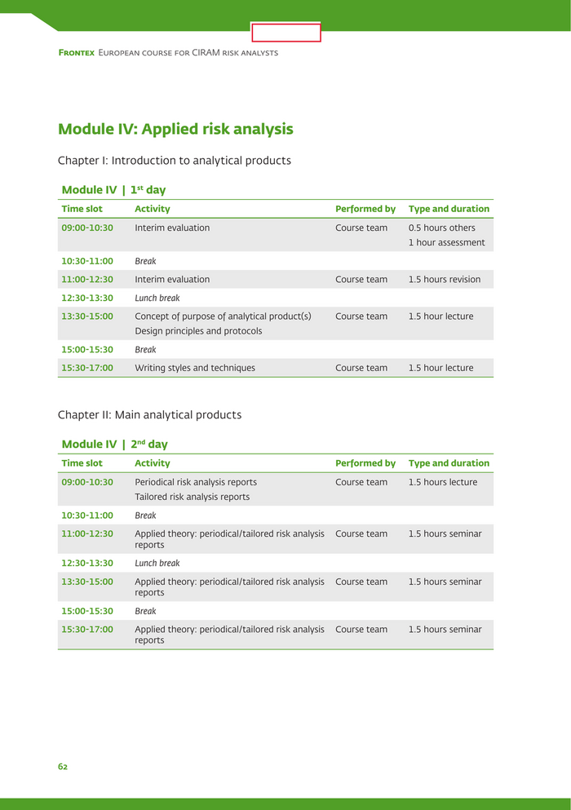
Task: Click the "1.5 hours revision" duration cell
Action: pos(444,280)
